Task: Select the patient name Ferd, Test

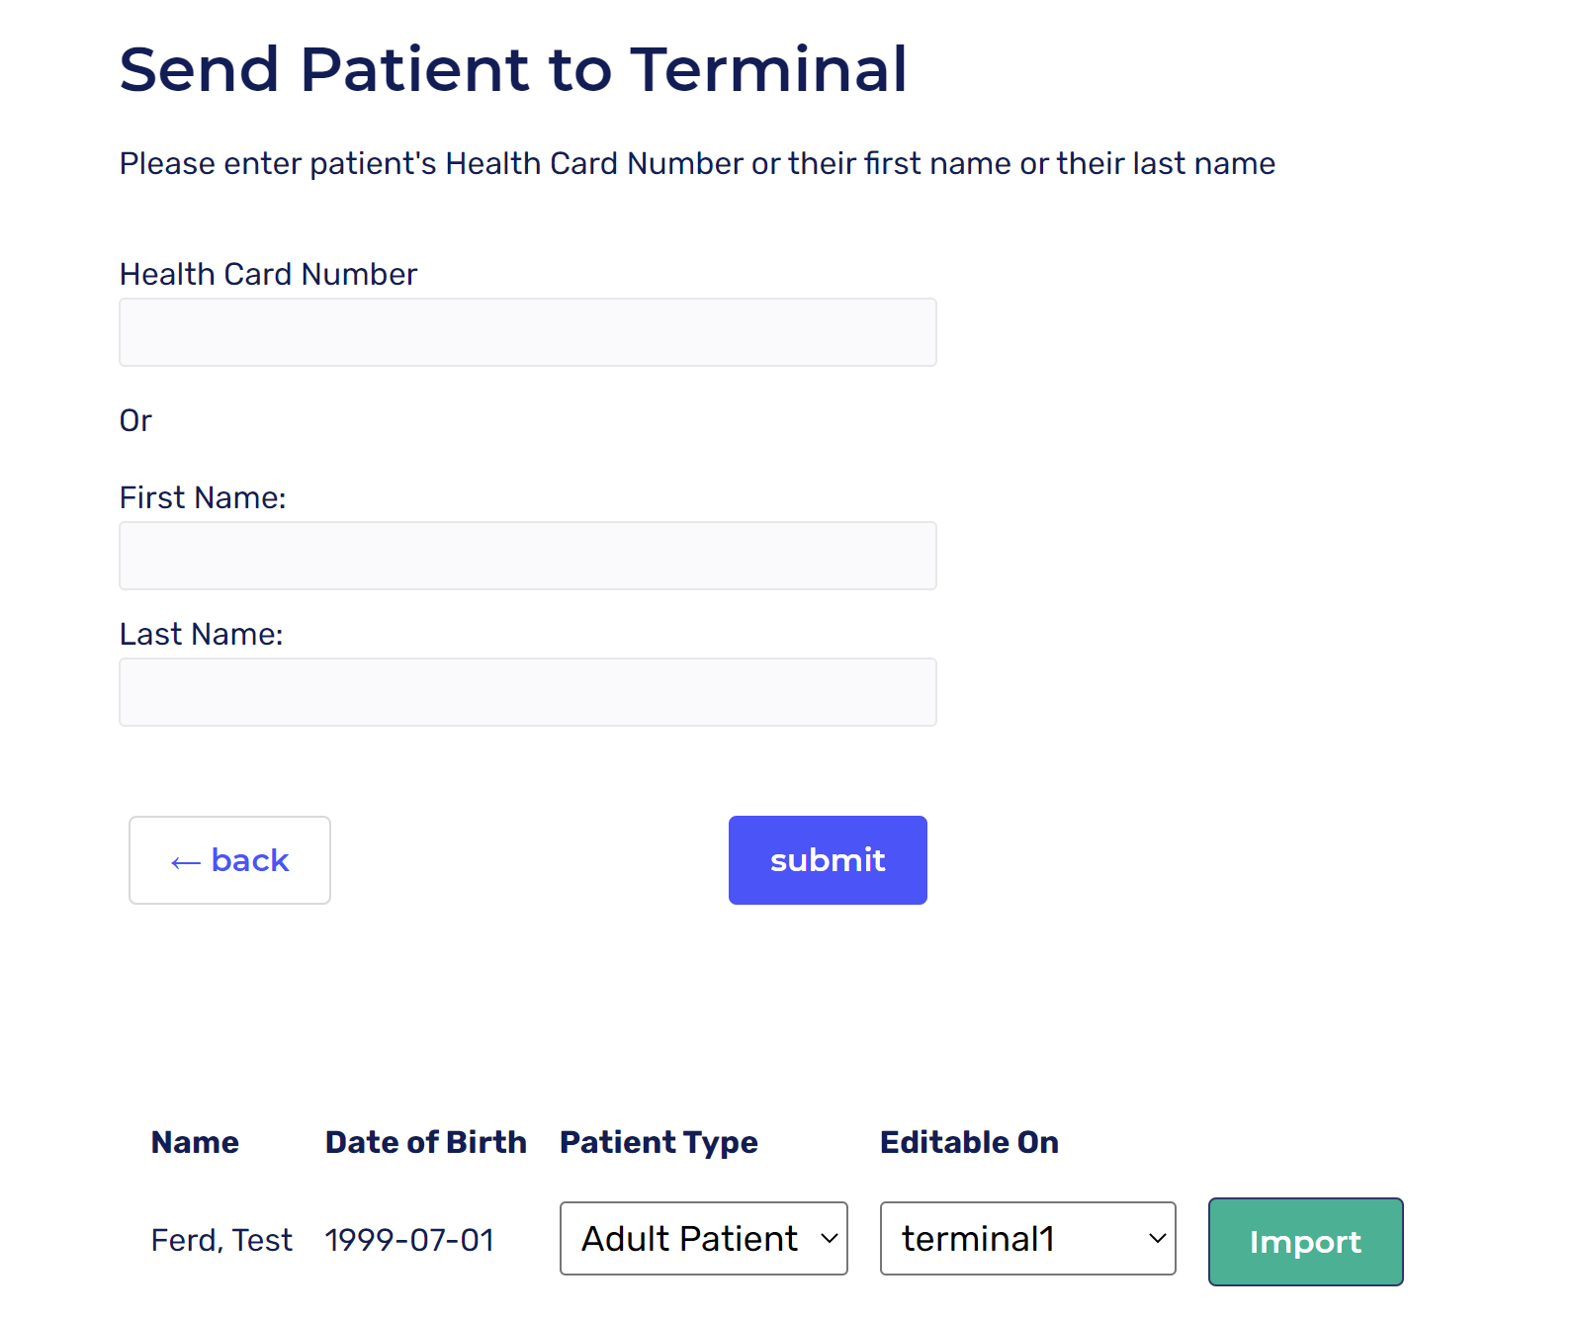Action: 221,1240
